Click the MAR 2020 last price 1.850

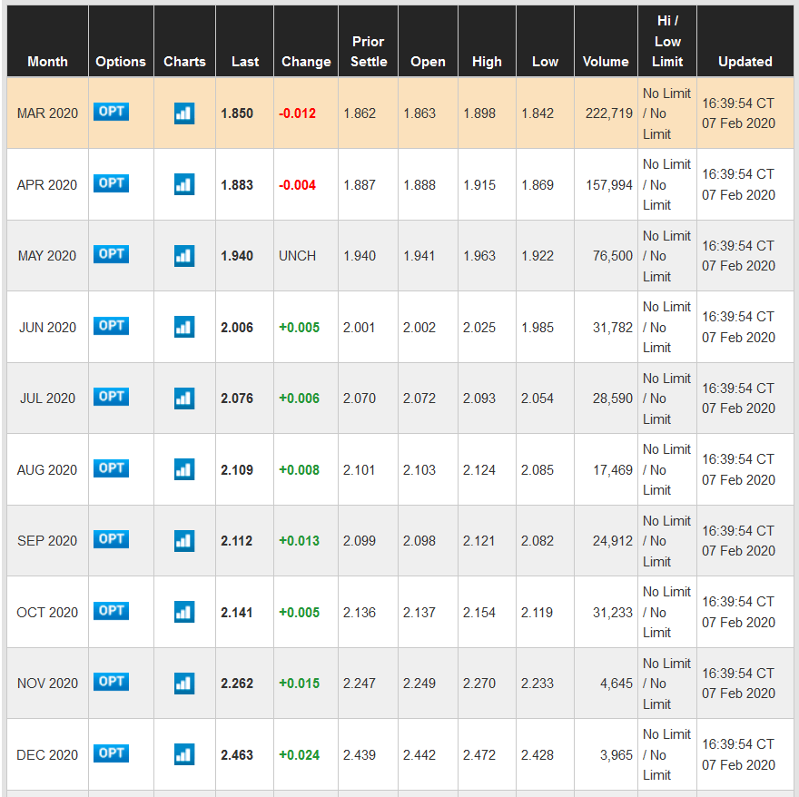point(237,113)
